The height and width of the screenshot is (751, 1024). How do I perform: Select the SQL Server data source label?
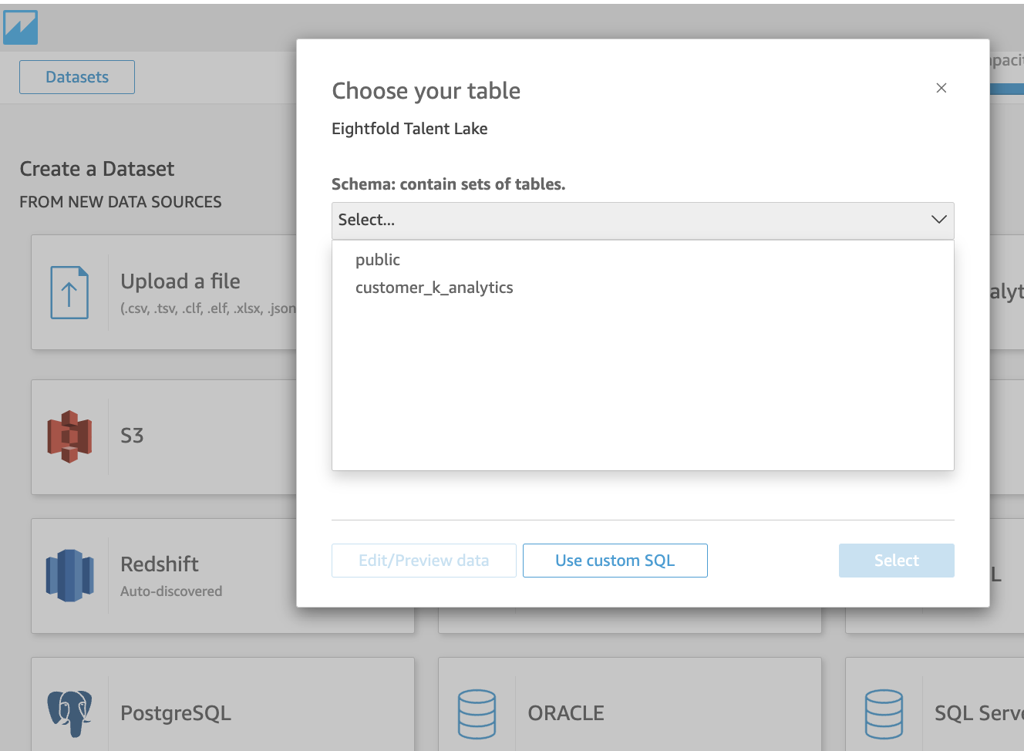[979, 713]
